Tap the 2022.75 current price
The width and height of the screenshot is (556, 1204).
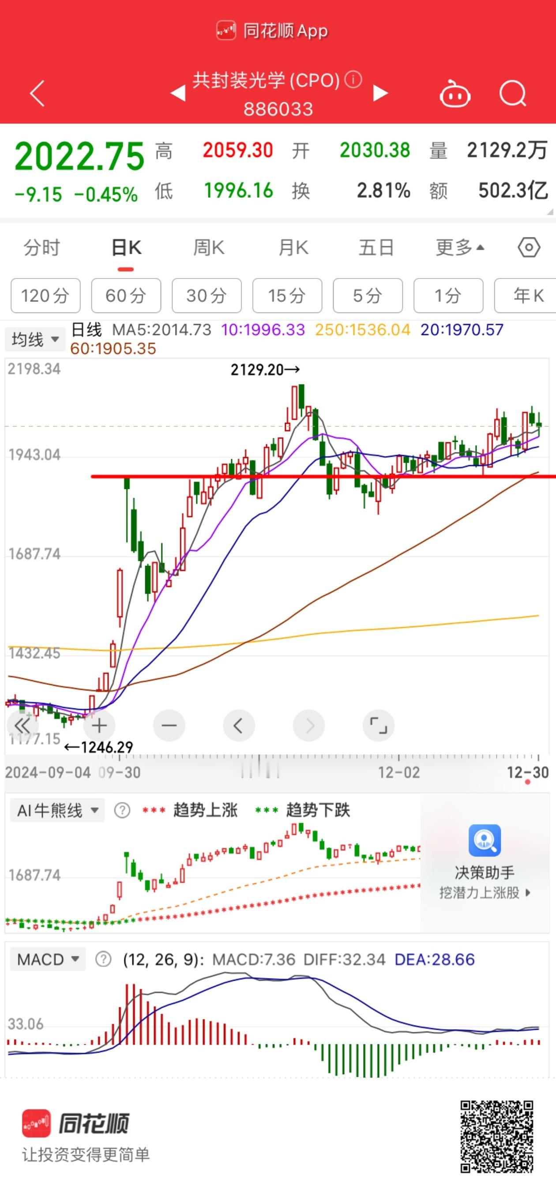(79, 156)
